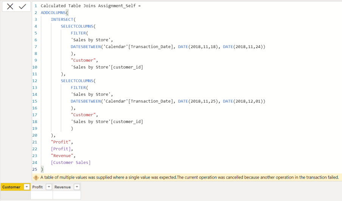Click 'Sales by Store' on line 6
Viewport: 342px width, 201px height.
click(x=90, y=40)
